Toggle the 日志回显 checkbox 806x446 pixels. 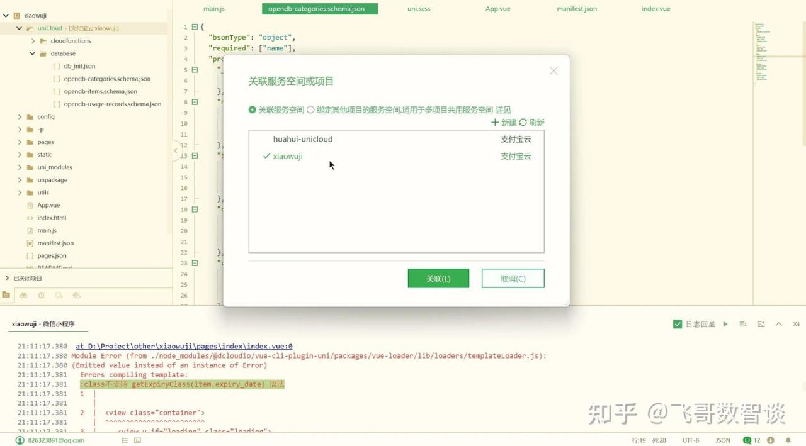pyautogui.click(x=678, y=324)
